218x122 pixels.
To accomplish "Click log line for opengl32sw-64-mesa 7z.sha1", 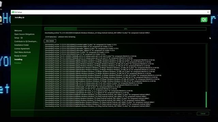I will click(89, 91).
